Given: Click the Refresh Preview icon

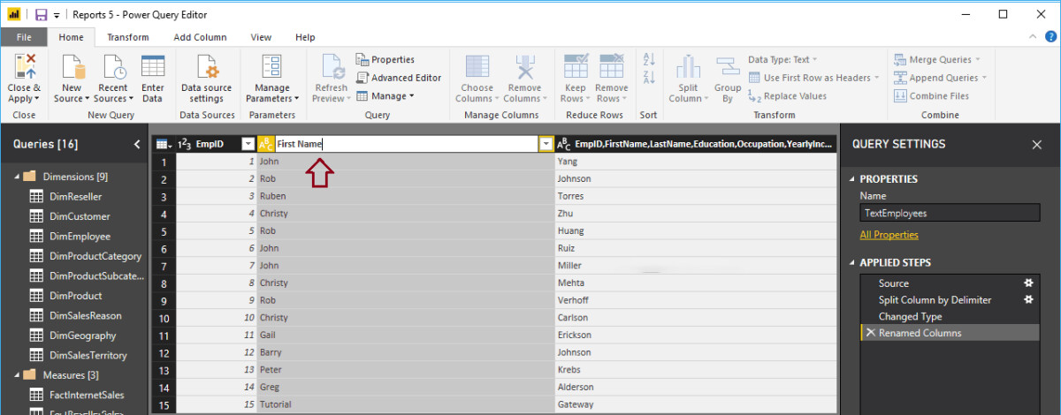Looking at the screenshot, I should pyautogui.click(x=332, y=67).
